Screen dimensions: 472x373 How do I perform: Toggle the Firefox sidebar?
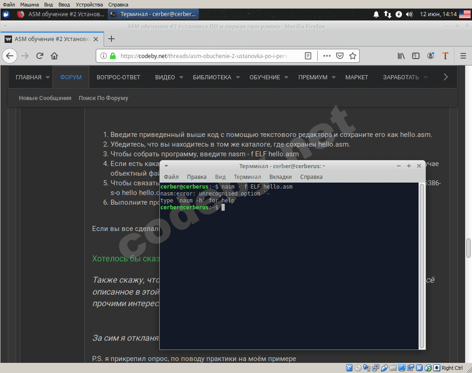tap(416, 56)
